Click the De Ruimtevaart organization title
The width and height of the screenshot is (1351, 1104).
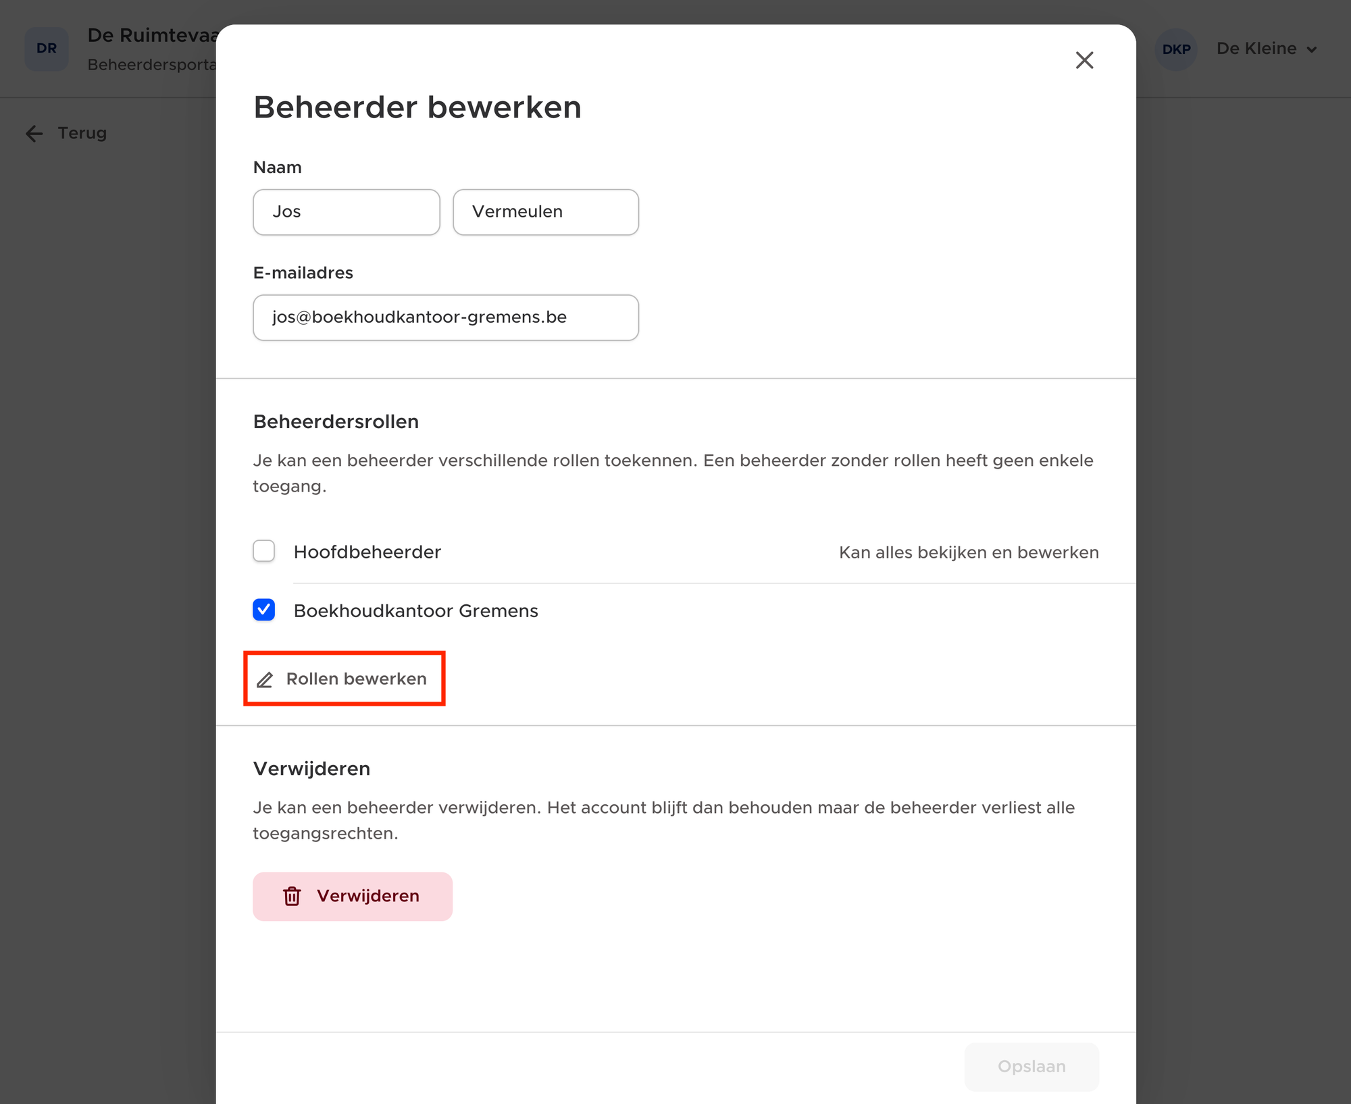click(152, 35)
